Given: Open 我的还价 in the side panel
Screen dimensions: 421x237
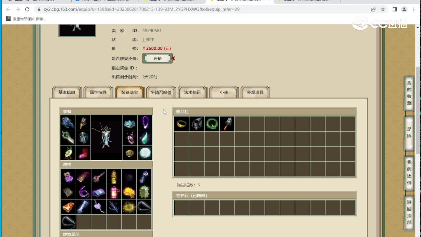Looking at the screenshot, I should (409, 172).
